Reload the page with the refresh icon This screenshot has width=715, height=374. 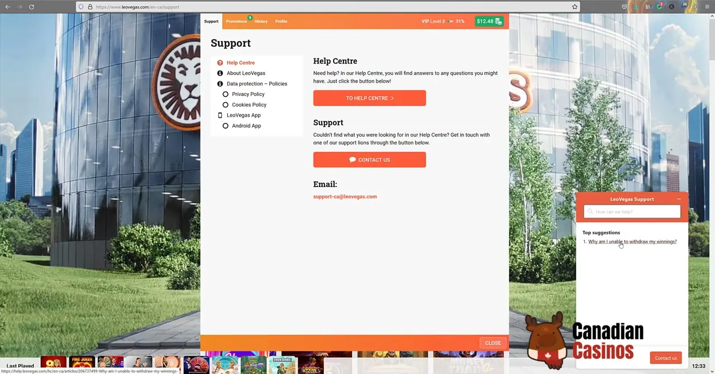coord(31,7)
